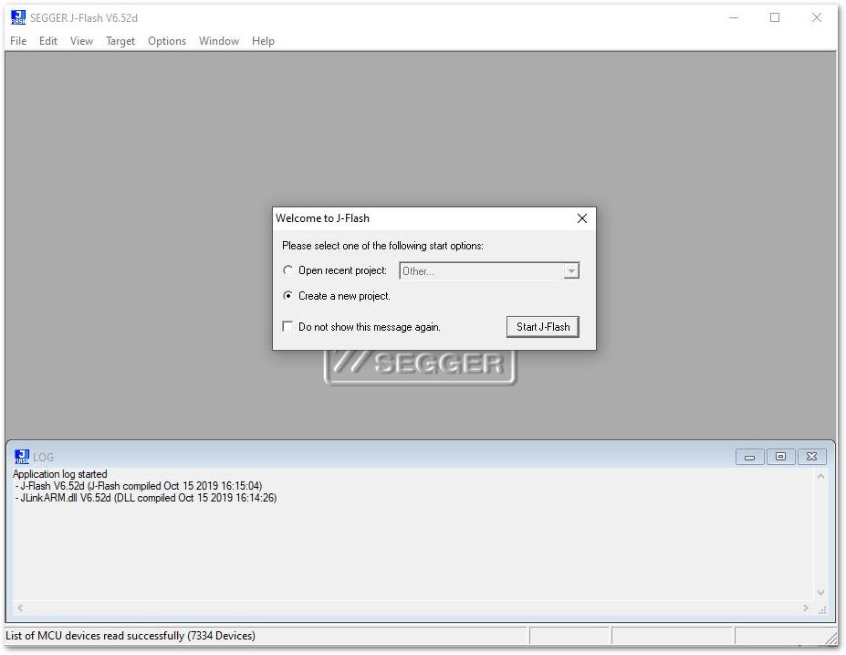Expand the recent project dropdown arrow
The height and width of the screenshot is (655, 846).
click(x=570, y=271)
